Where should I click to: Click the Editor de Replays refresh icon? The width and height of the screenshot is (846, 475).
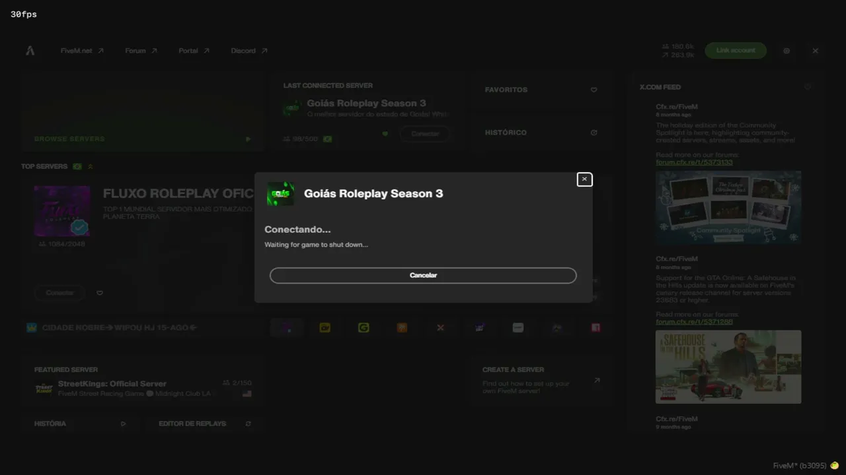click(x=248, y=424)
